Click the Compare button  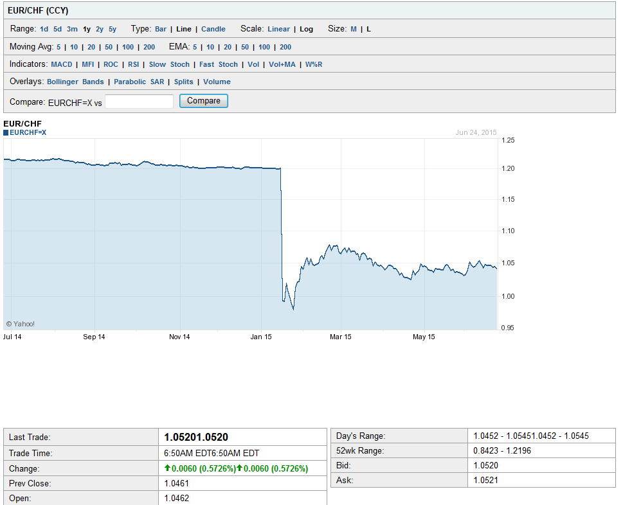click(203, 100)
